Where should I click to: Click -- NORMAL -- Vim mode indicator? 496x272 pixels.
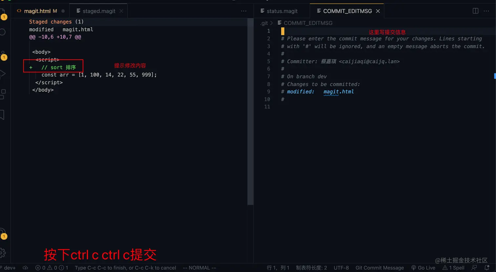click(199, 268)
